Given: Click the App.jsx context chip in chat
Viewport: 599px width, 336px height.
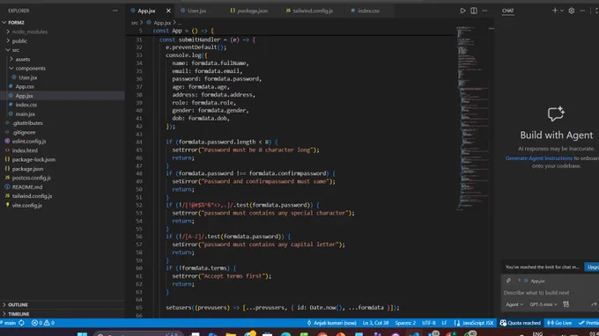Looking at the screenshot, I should (535, 281).
